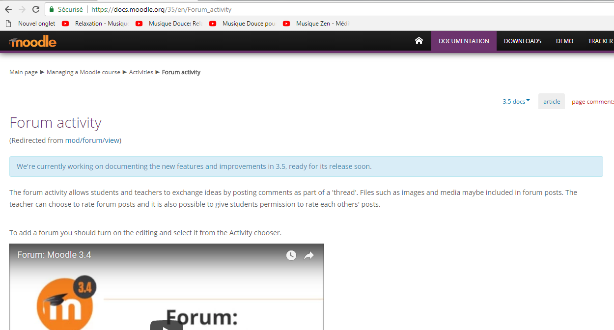Open the DOWNLOADS menu item
The image size is (614, 330).
[x=523, y=41]
